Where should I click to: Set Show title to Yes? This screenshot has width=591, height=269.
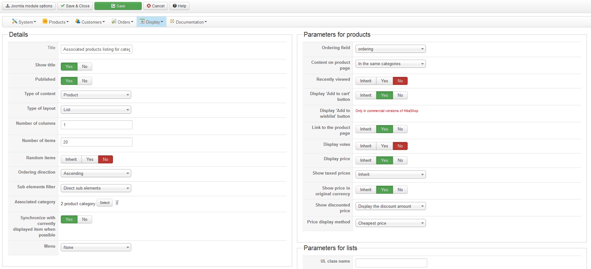(x=69, y=66)
